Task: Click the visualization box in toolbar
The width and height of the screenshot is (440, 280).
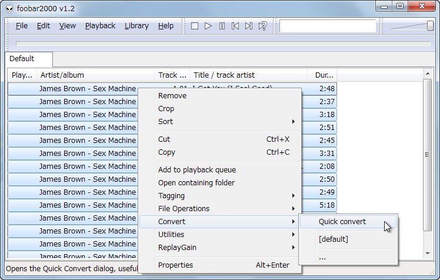Action: [328, 26]
